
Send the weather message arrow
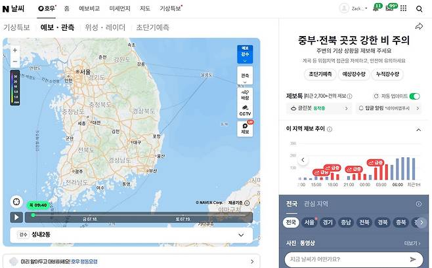(413, 259)
